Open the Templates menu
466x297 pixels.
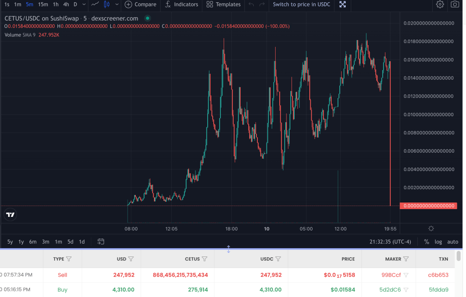[223, 5]
